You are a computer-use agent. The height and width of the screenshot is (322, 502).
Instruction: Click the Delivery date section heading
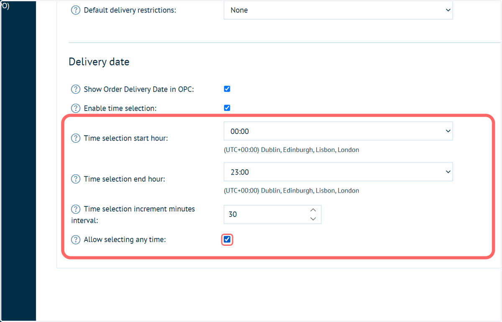[99, 62]
